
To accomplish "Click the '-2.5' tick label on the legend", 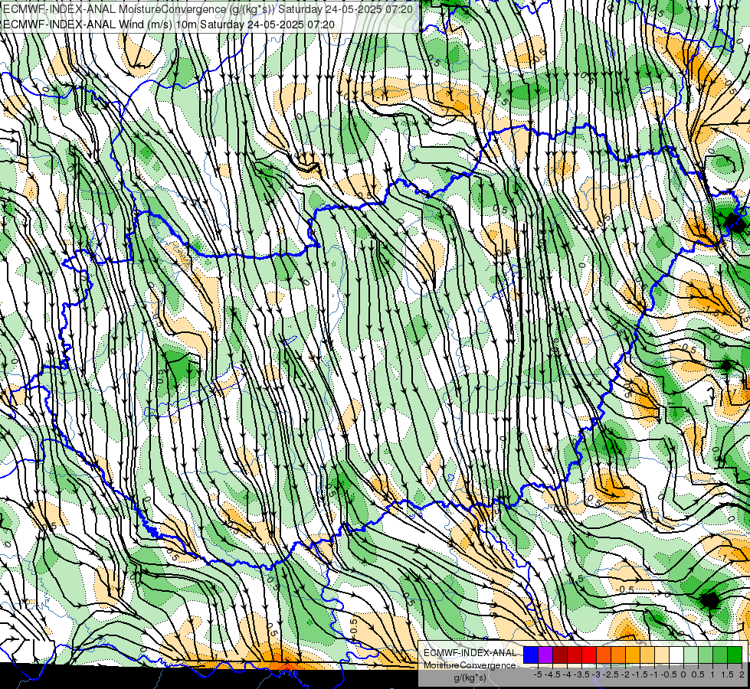I will [611, 674].
